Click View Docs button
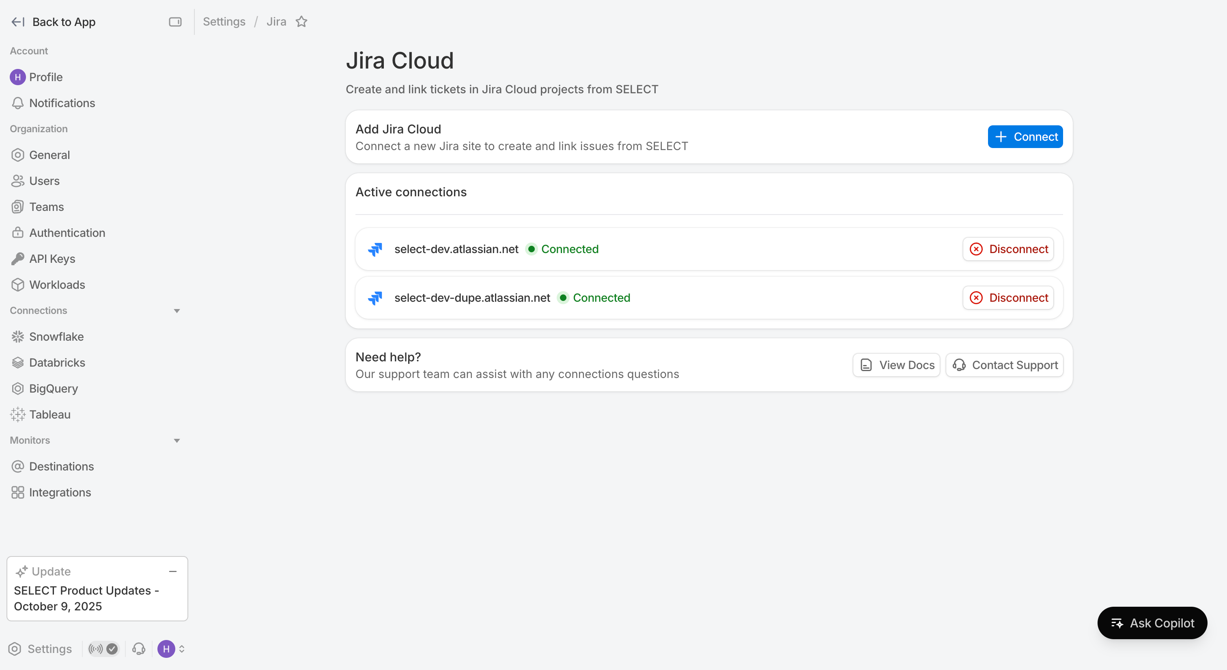 click(896, 365)
